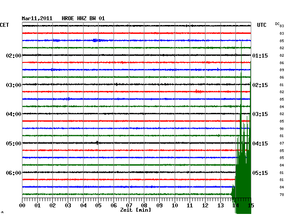Click the 05:15 UTC time label
This screenshot has width=286, height=217.
[x=260, y=173]
